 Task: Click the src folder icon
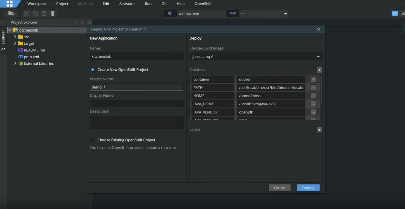click(x=21, y=37)
